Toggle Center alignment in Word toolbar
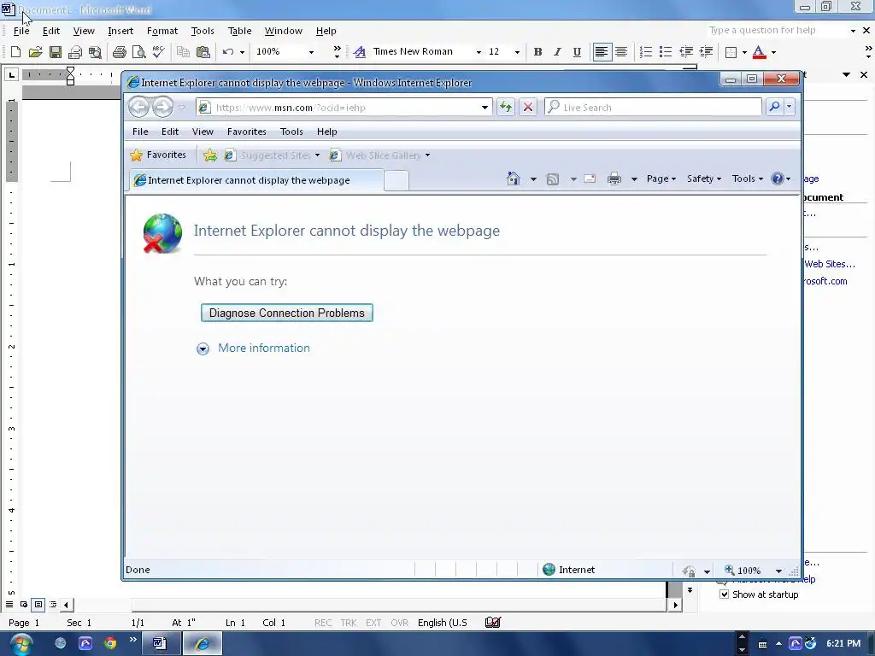875x656 pixels. [x=621, y=52]
